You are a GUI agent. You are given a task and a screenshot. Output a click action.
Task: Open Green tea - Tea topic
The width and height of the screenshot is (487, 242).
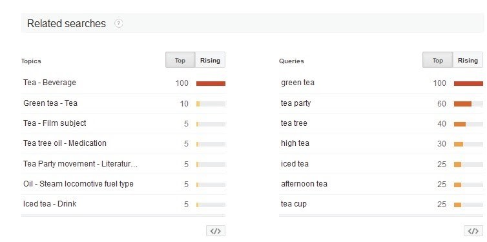click(50, 103)
